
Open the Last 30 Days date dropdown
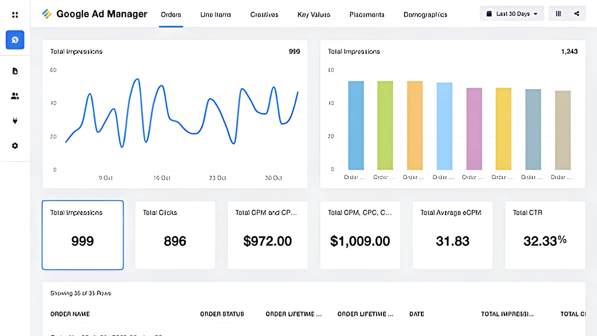click(x=512, y=14)
